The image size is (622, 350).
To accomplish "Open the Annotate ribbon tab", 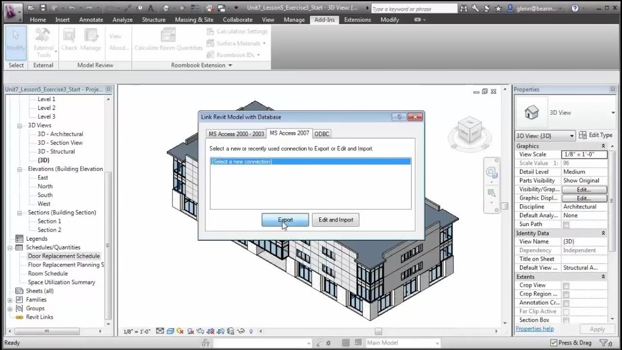I will 91,19.
